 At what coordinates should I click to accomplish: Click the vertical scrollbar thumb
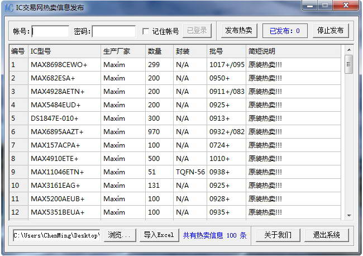tap(349, 64)
